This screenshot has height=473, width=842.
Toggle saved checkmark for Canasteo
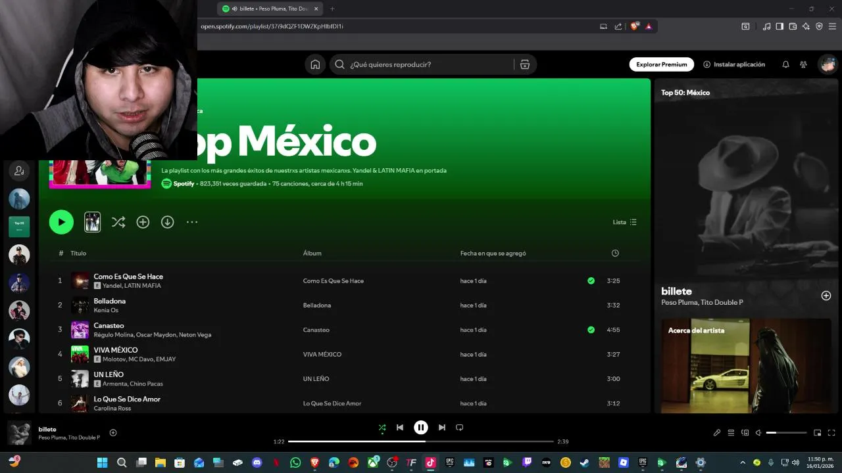pyautogui.click(x=591, y=330)
